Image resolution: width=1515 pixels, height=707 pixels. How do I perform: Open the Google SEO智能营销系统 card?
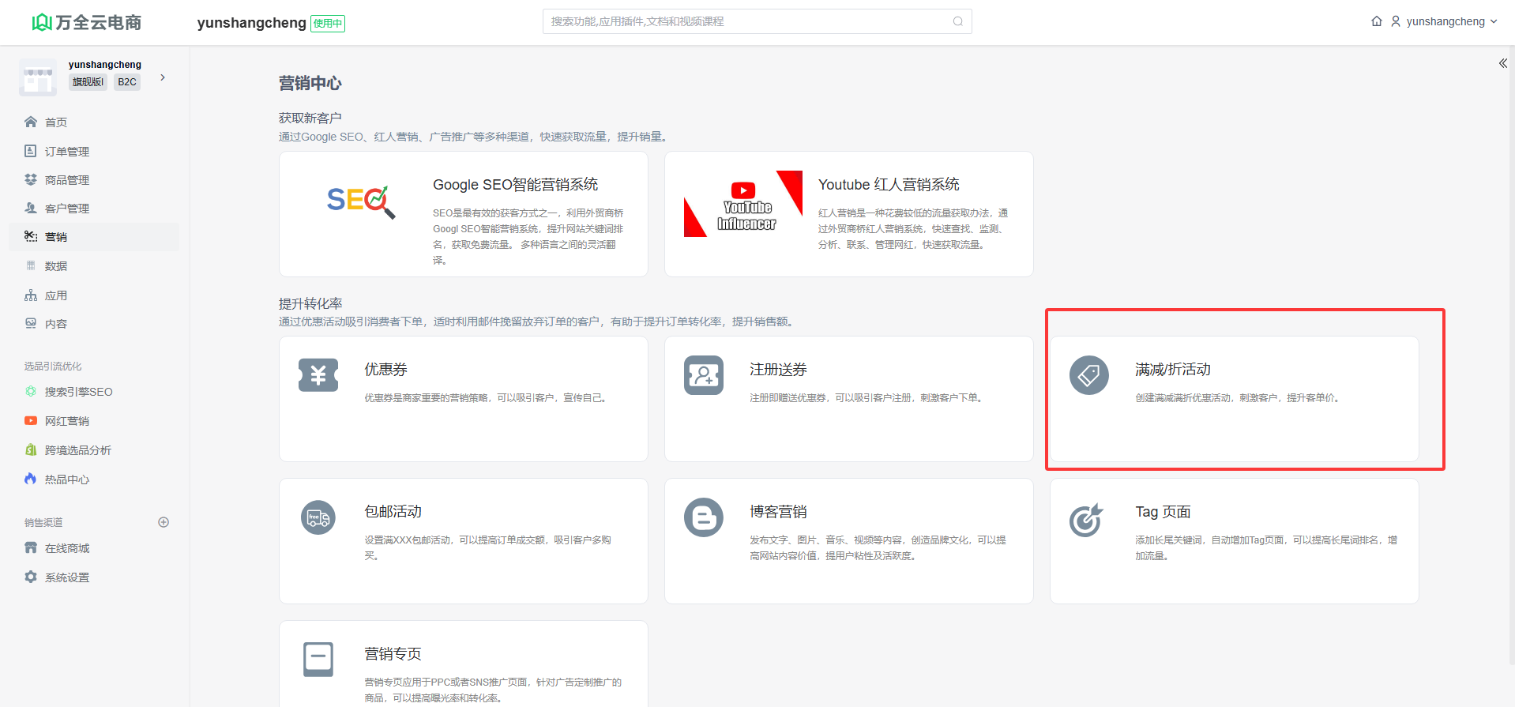click(x=463, y=214)
